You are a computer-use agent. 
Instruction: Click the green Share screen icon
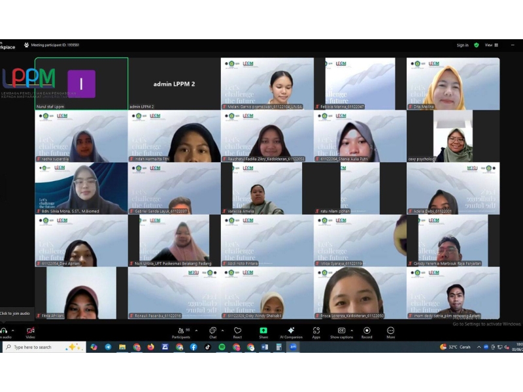click(263, 331)
